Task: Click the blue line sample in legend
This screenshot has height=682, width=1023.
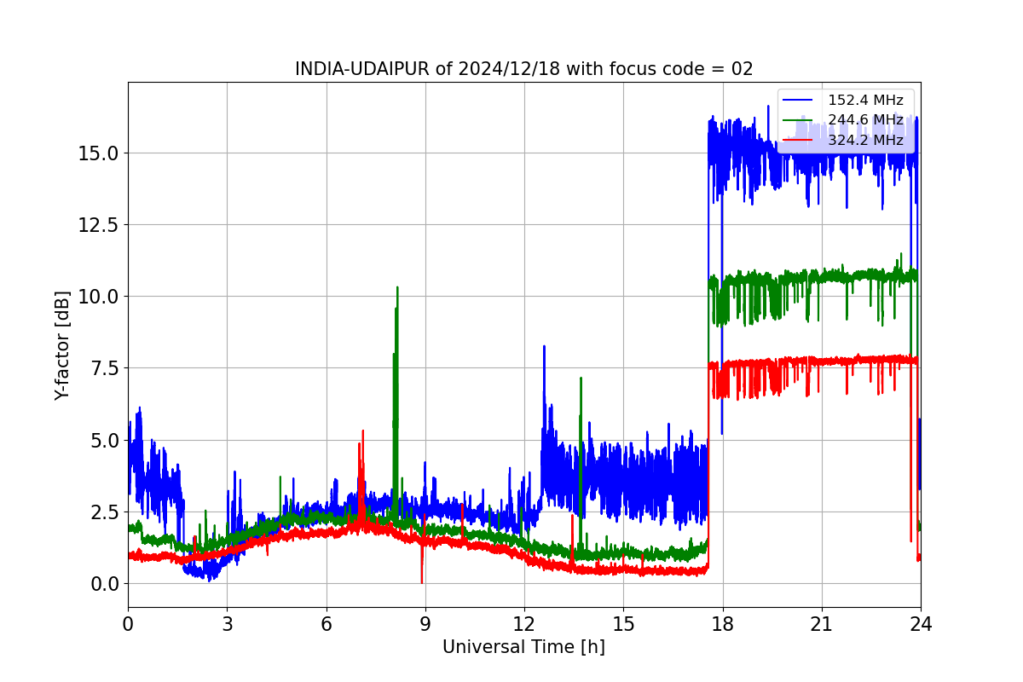Action: point(799,101)
